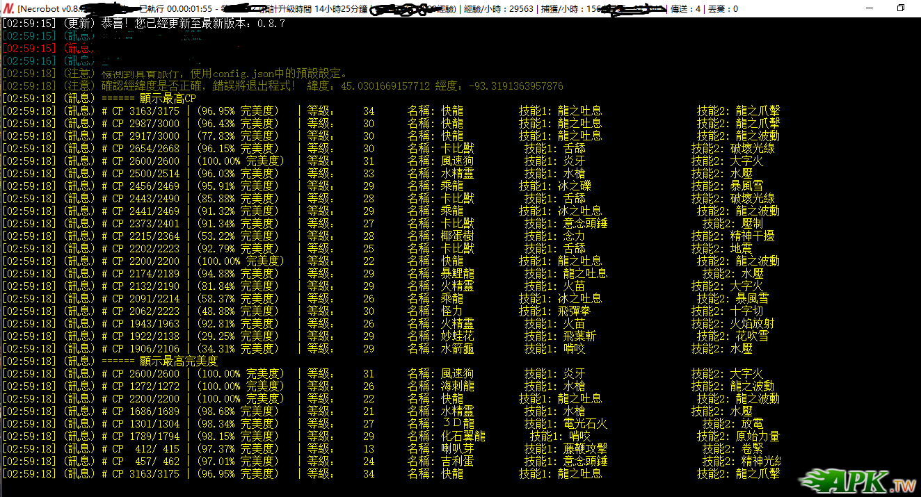
Task: Click the 34.31% 完美度 value
Action: 238,348
